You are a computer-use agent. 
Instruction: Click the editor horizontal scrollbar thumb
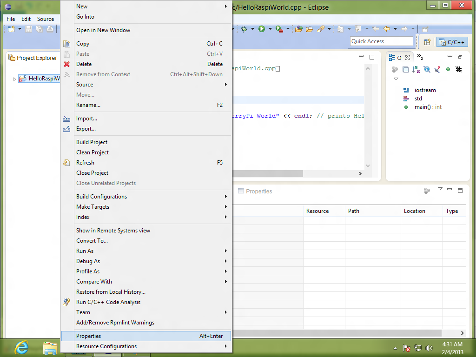click(x=268, y=174)
